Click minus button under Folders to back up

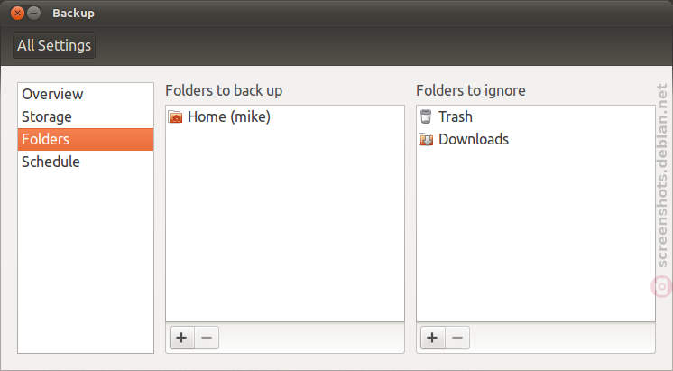207,338
